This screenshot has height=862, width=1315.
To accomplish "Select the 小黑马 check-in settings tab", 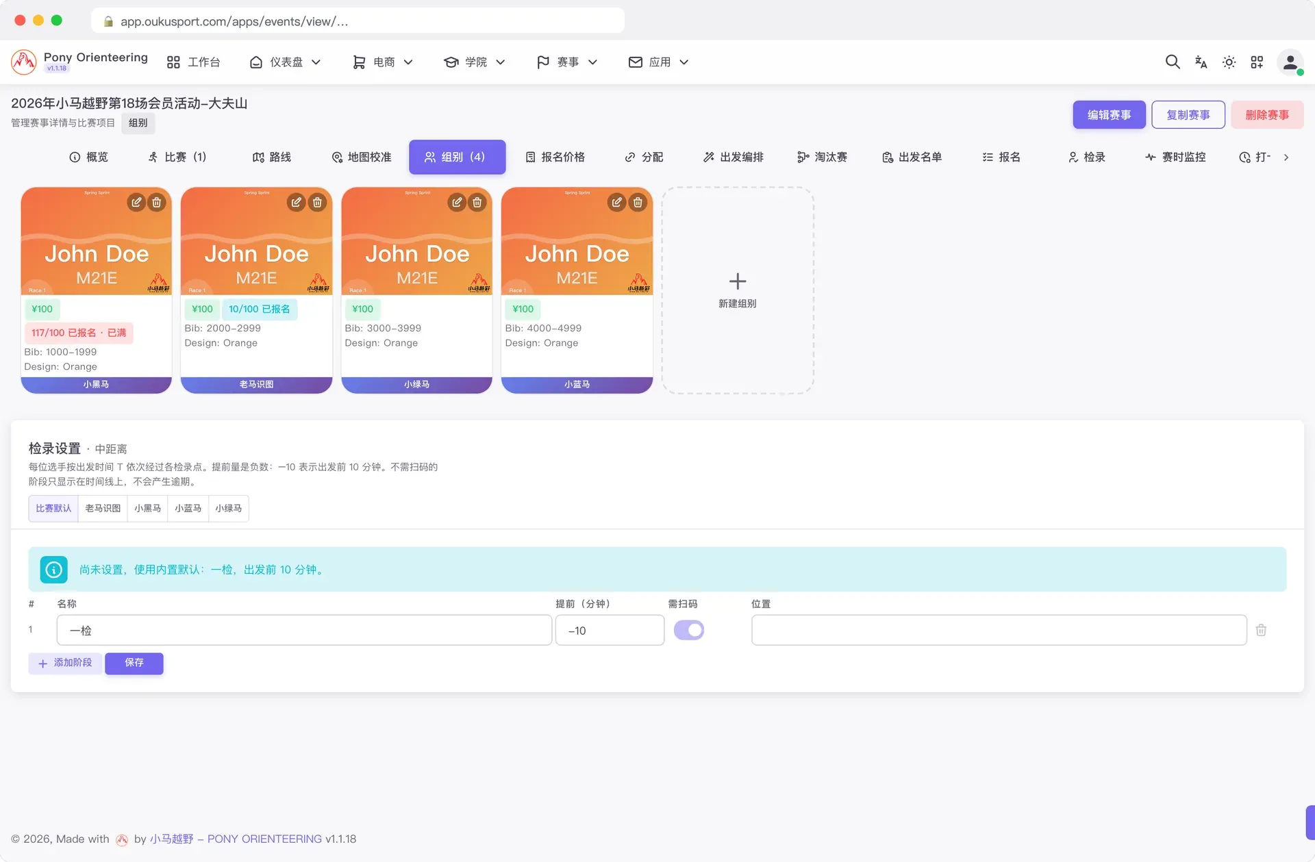I will pyautogui.click(x=148, y=509).
